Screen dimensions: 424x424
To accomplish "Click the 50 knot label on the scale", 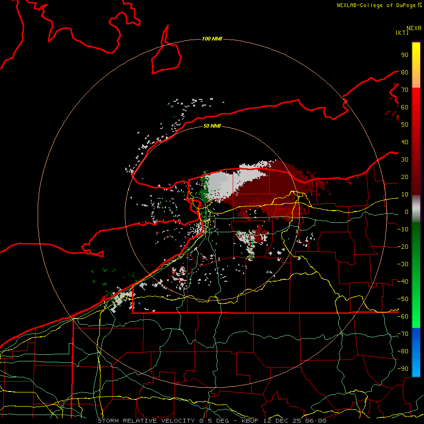I will [405, 125].
